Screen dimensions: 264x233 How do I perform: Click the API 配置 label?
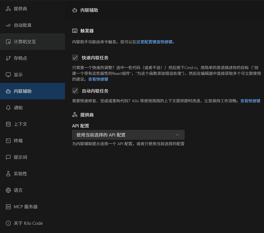80,126
